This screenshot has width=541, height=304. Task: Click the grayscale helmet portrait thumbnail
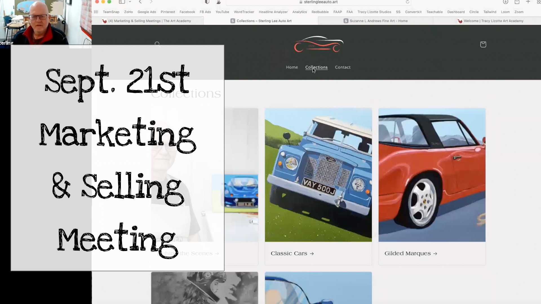(205, 288)
